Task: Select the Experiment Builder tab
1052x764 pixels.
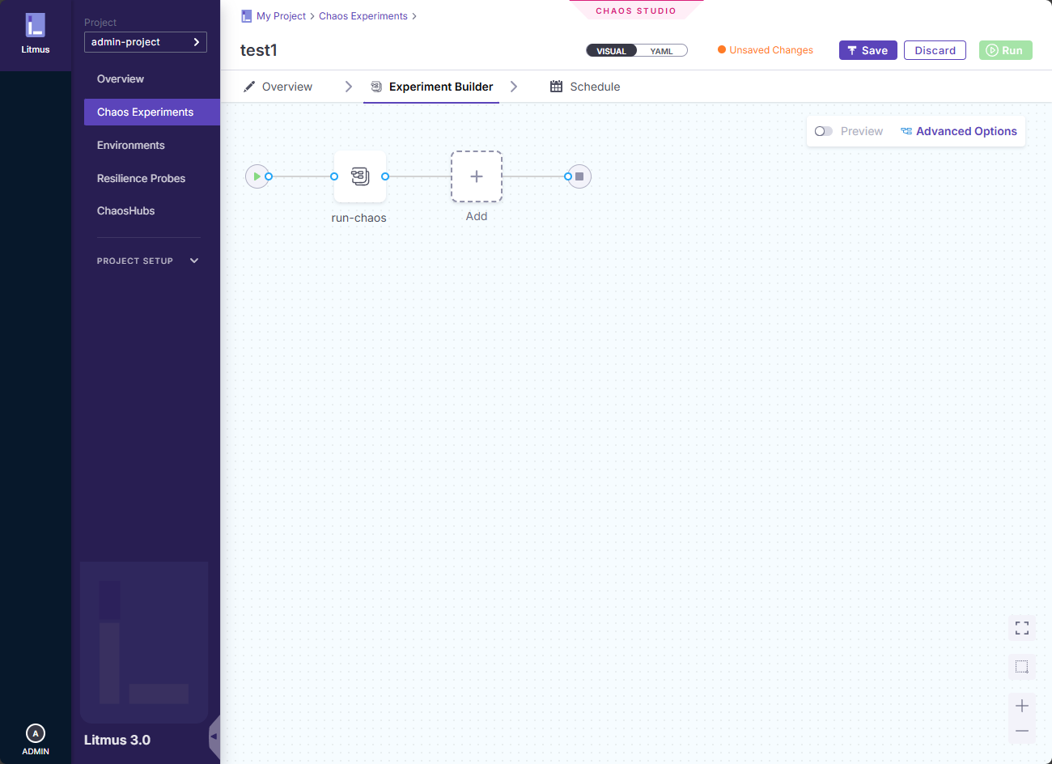Action: click(x=431, y=87)
